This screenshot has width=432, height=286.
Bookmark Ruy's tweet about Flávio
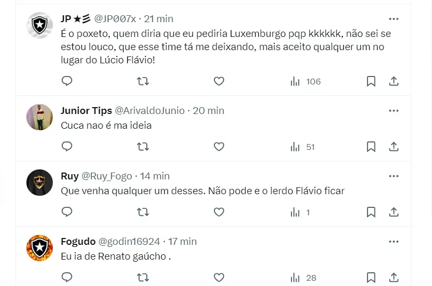point(371,212)
